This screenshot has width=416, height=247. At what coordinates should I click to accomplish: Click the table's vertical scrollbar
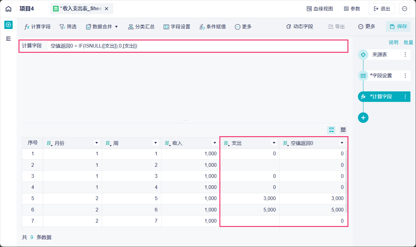(347, 182)
